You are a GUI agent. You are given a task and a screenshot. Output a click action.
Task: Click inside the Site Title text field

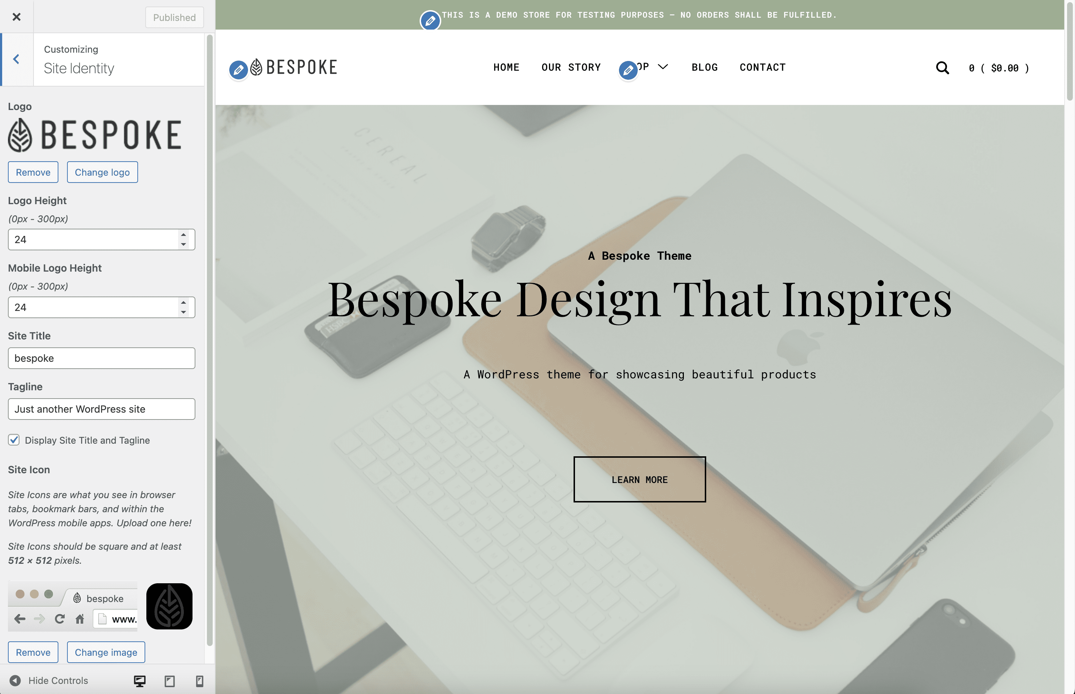101,358
